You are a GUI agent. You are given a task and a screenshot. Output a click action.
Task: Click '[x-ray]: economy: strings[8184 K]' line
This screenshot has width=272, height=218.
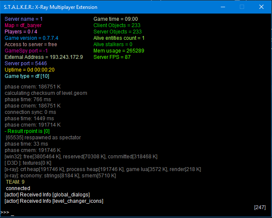click(60, 176)
